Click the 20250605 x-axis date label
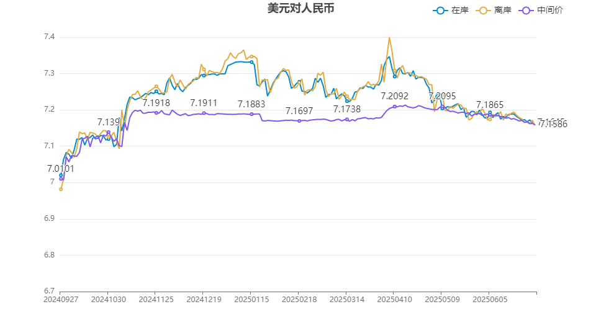The width and height of the screenshot is (596, 335). pyautogui.click(x=490, y=299)
